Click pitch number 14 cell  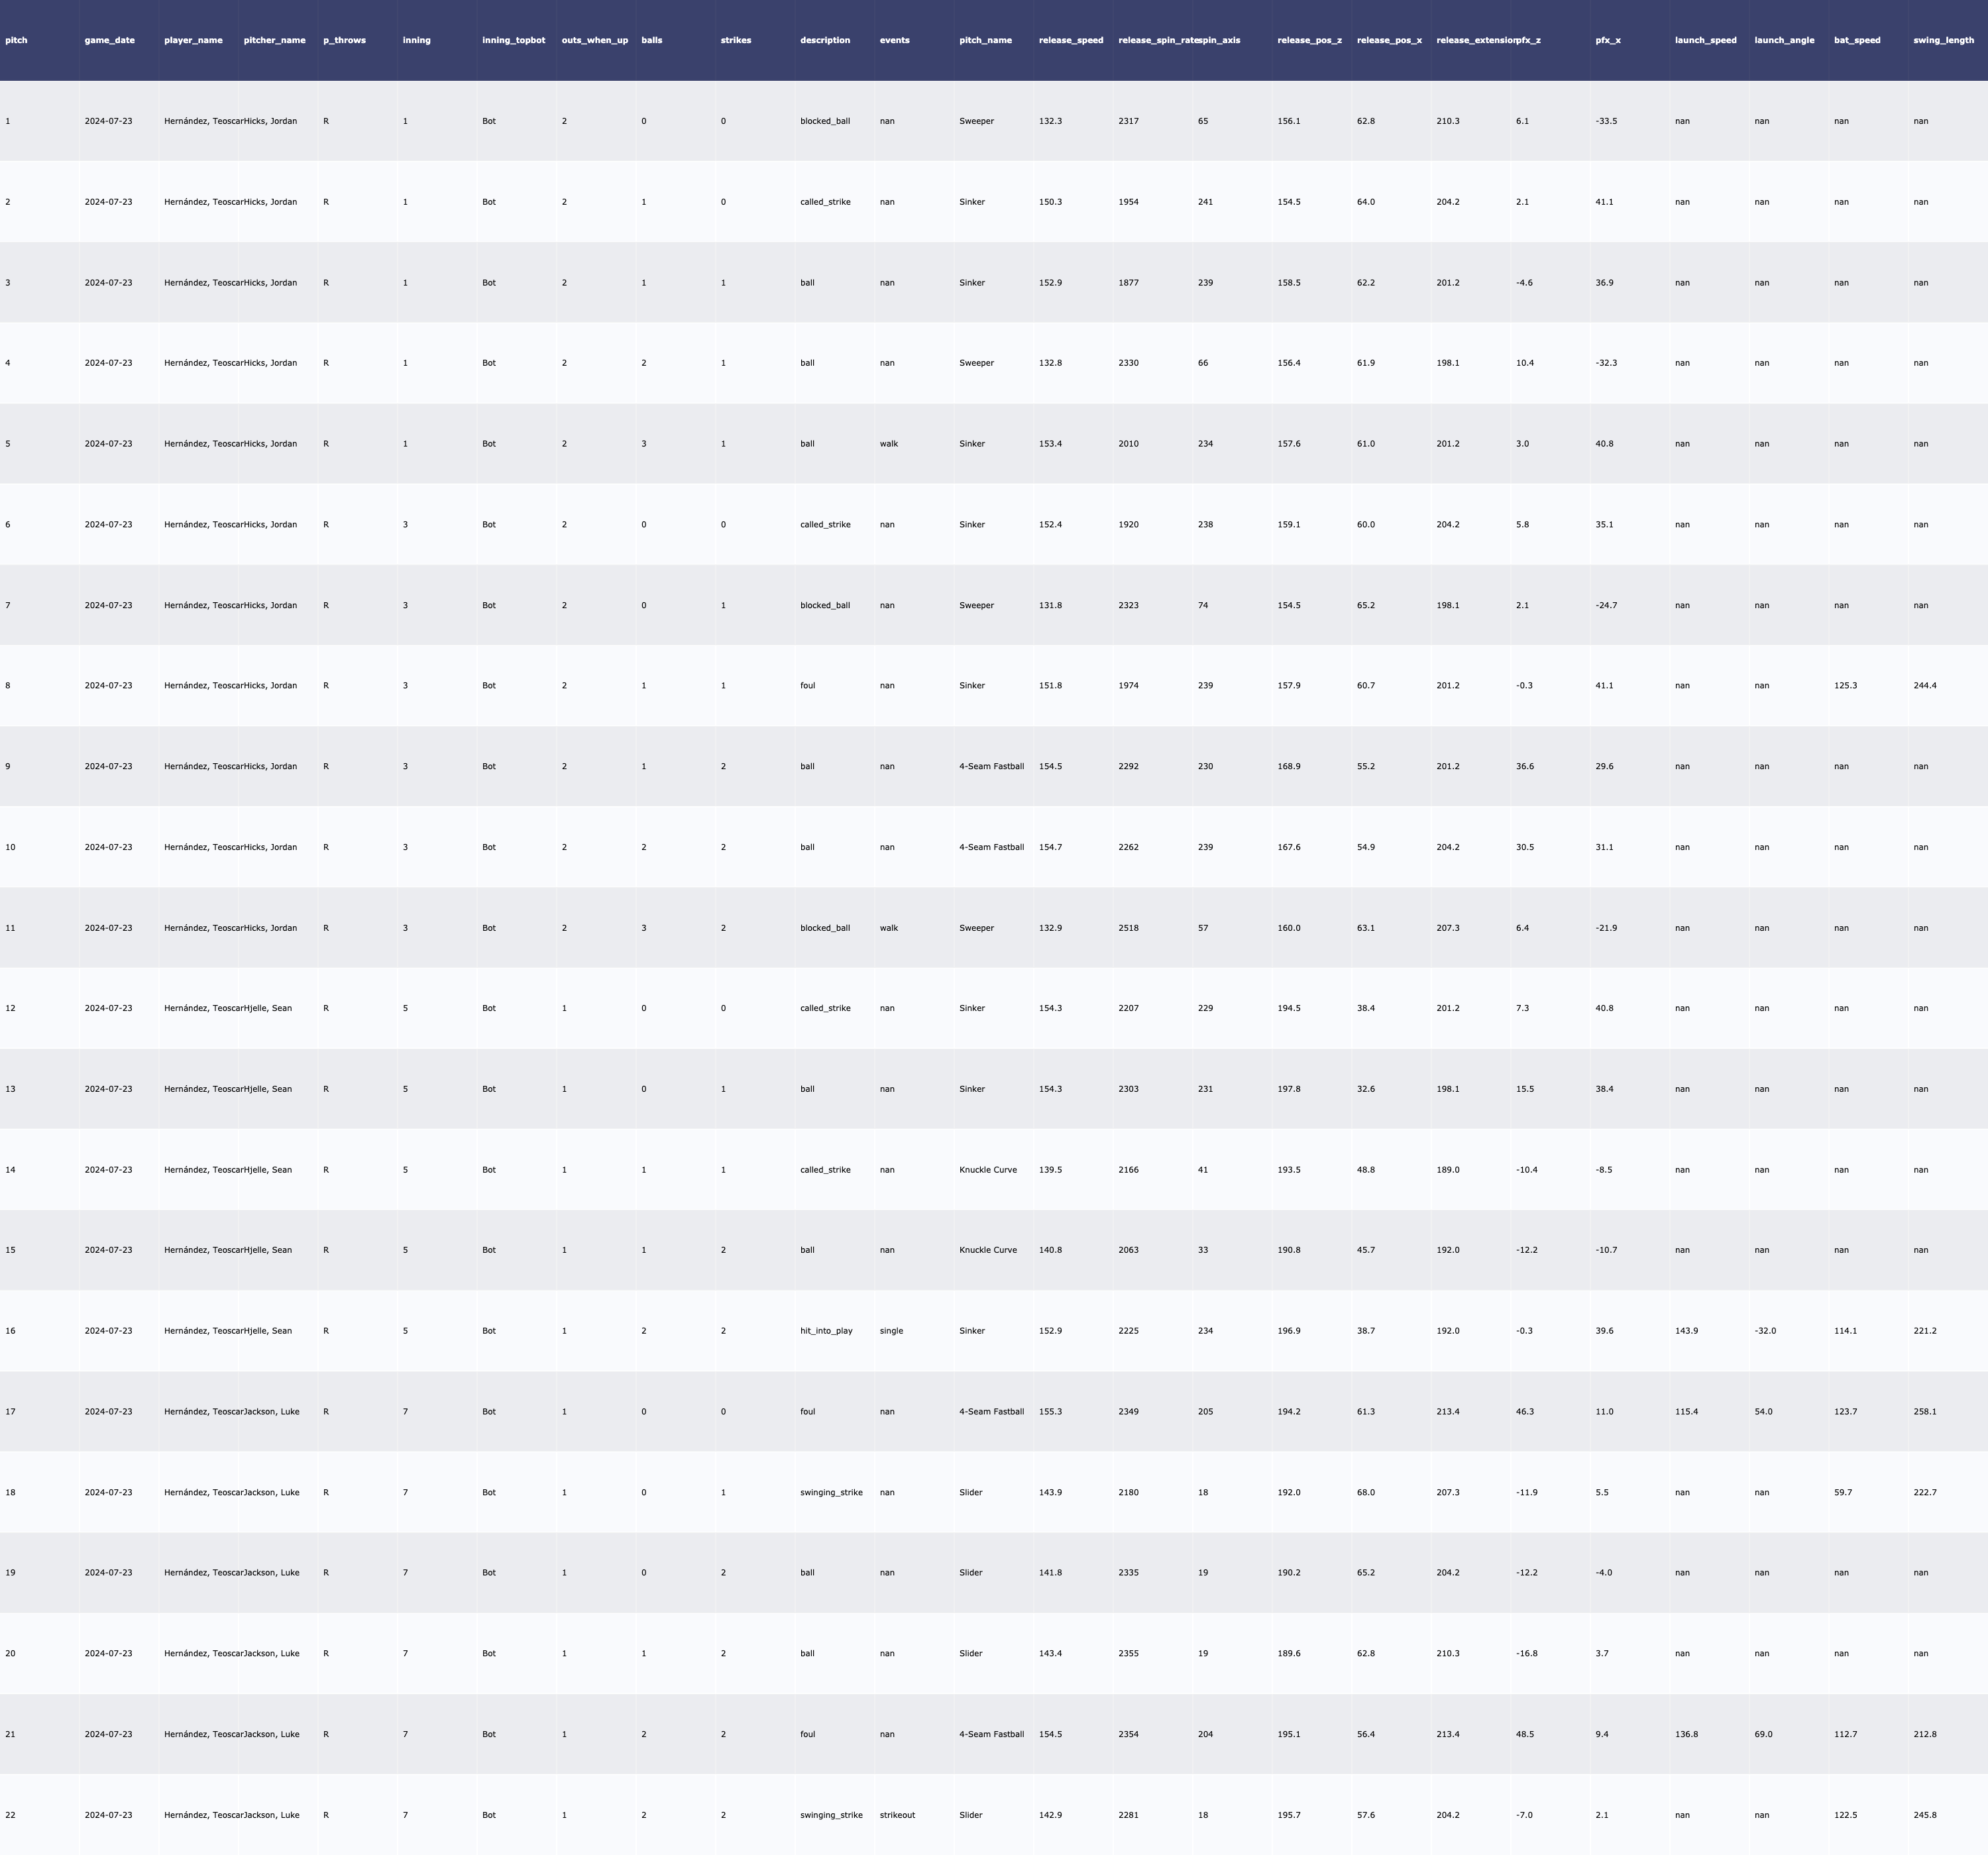pyautogui.click(x=10, y=1170)
